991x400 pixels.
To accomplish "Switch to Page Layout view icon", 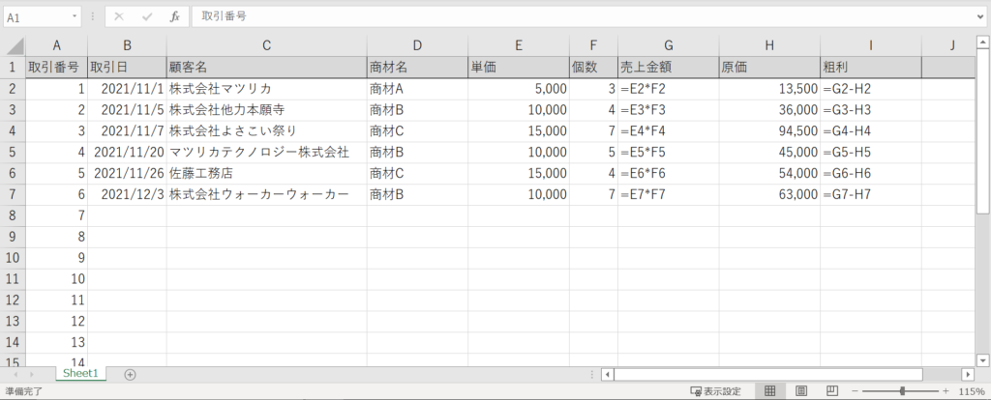I will click(800, 391).
